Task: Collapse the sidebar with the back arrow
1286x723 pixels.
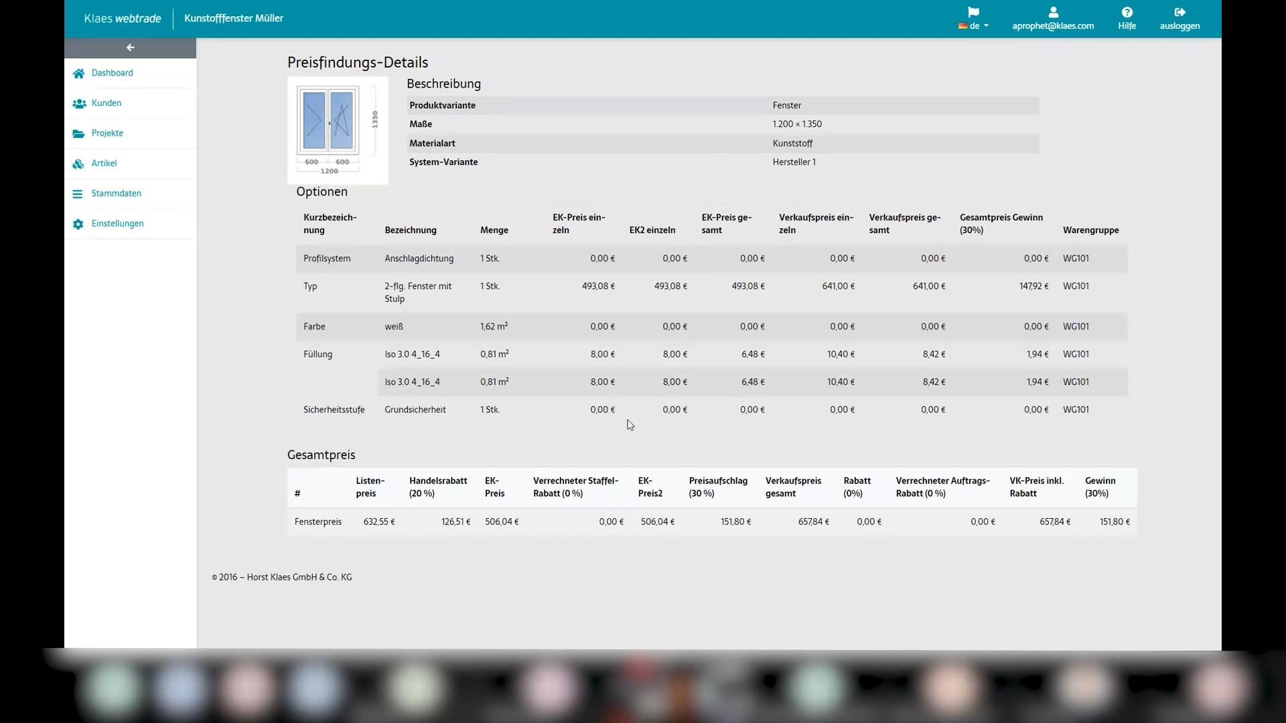Action: pos(131,48)
